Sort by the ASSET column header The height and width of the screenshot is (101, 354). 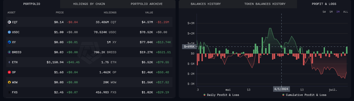click(11, 13)
